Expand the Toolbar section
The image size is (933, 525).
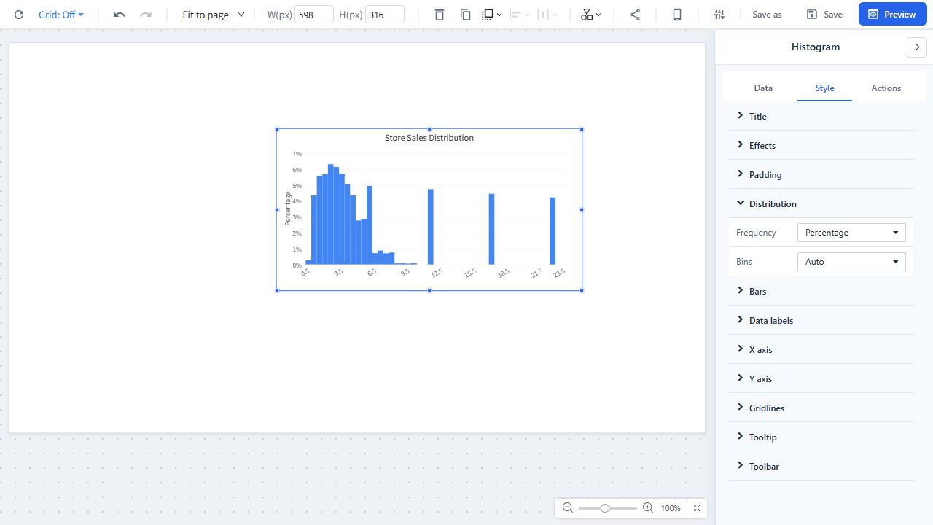(821, 466)
